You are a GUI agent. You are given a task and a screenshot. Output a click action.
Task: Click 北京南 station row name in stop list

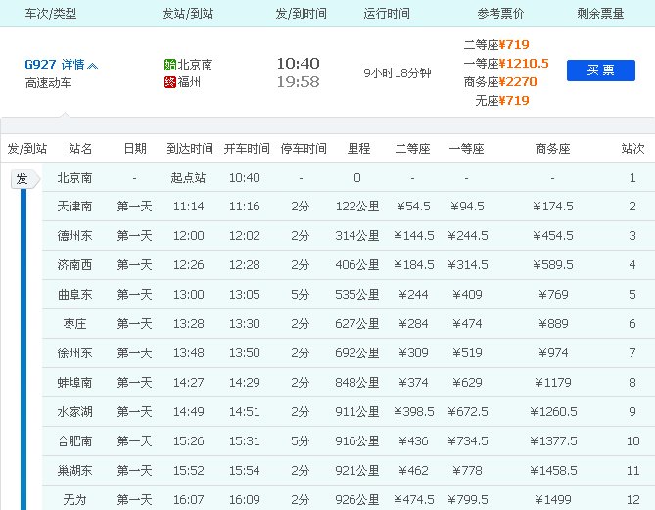point(74,178)
